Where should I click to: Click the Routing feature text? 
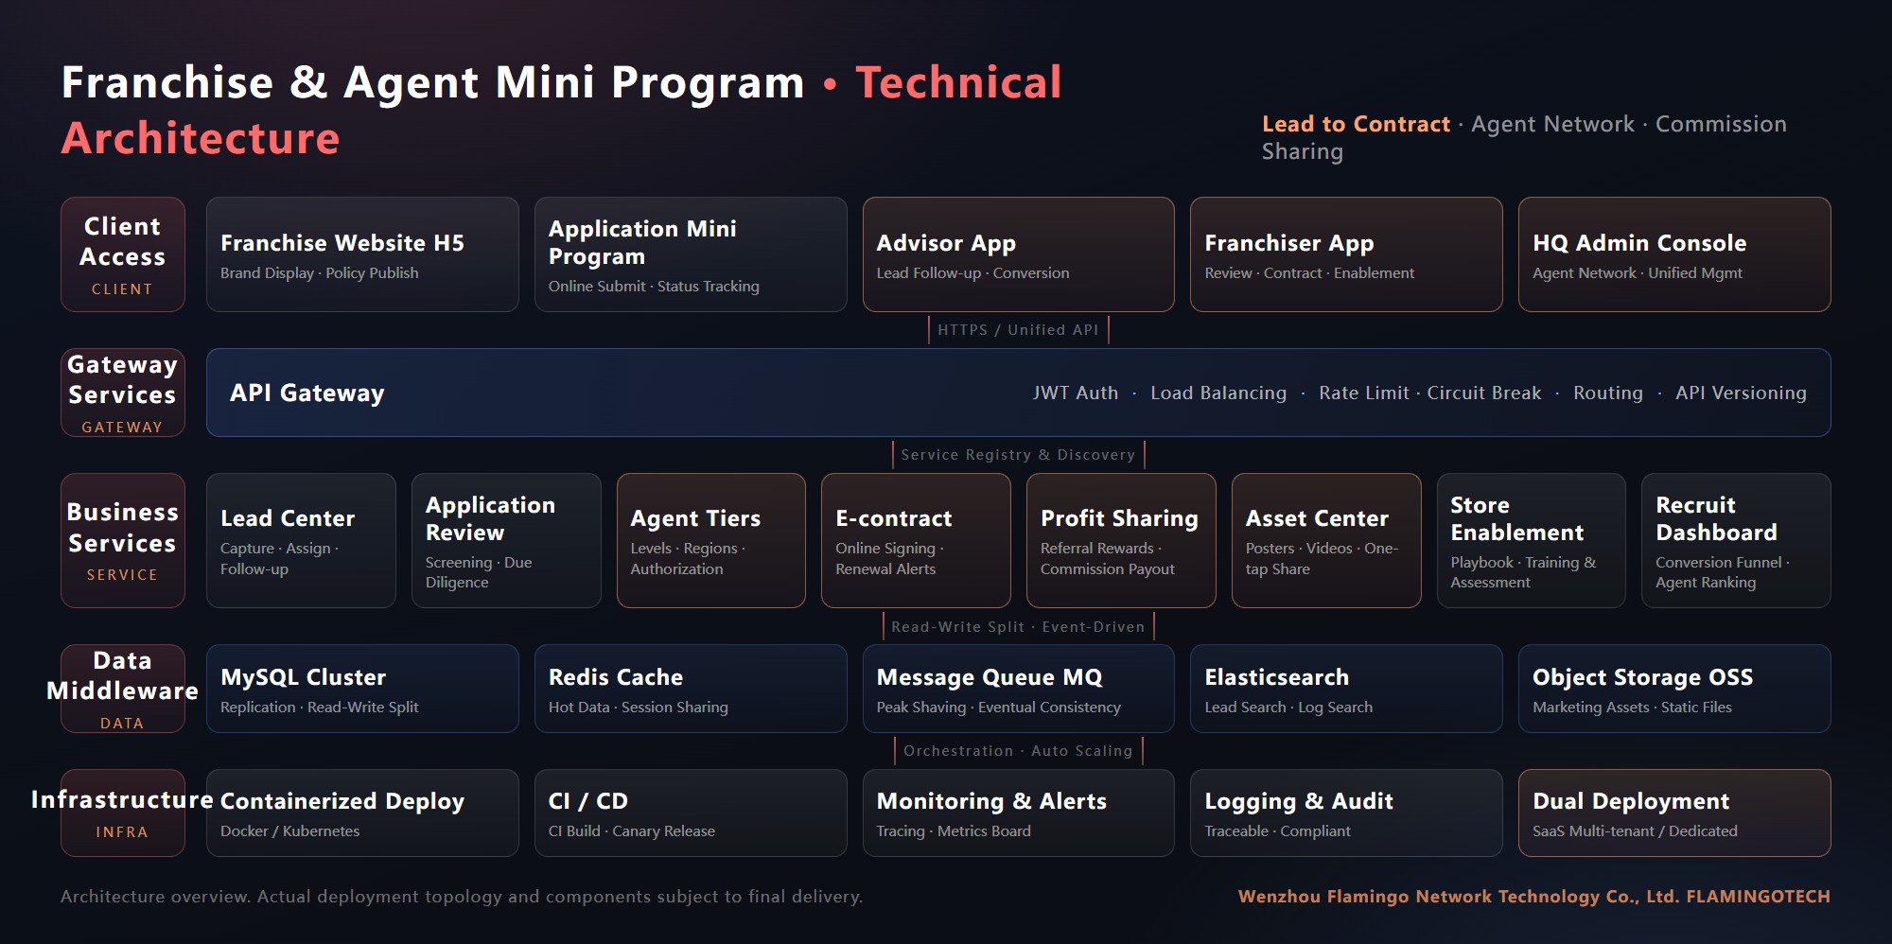coord(1608,393)
